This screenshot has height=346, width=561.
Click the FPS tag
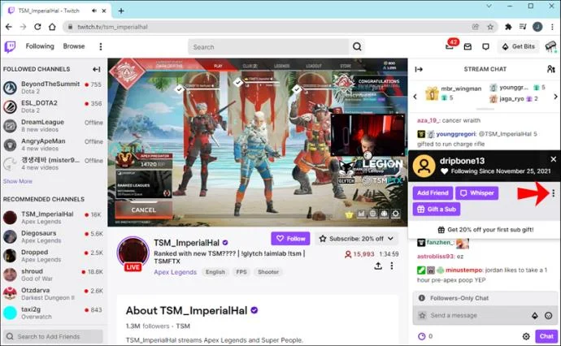coord(241,272)
